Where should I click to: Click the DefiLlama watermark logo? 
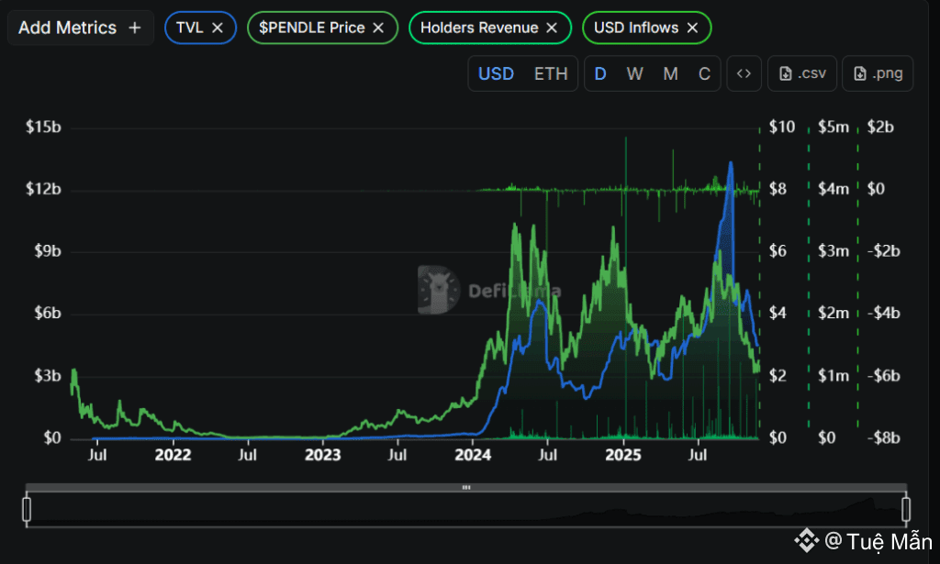coord(438,290)
